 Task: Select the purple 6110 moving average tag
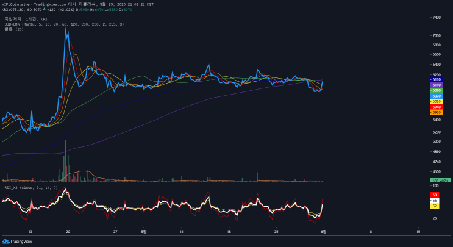(x=437, y=85)
